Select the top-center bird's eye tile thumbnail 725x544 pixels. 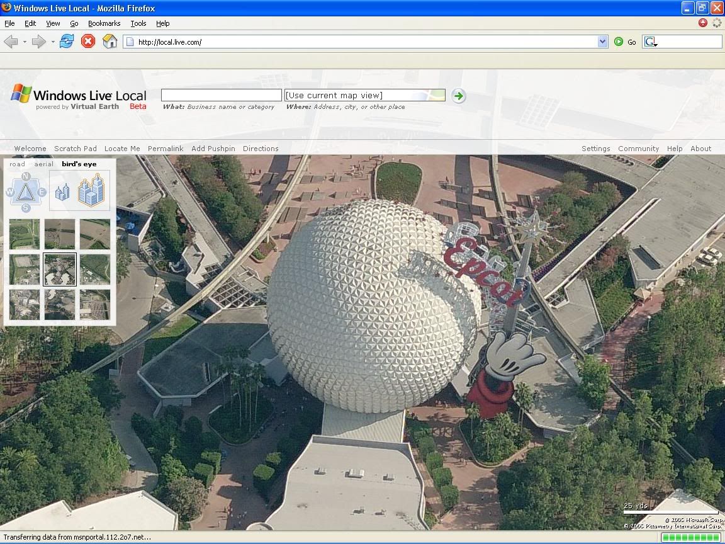[x=60, y=234]
